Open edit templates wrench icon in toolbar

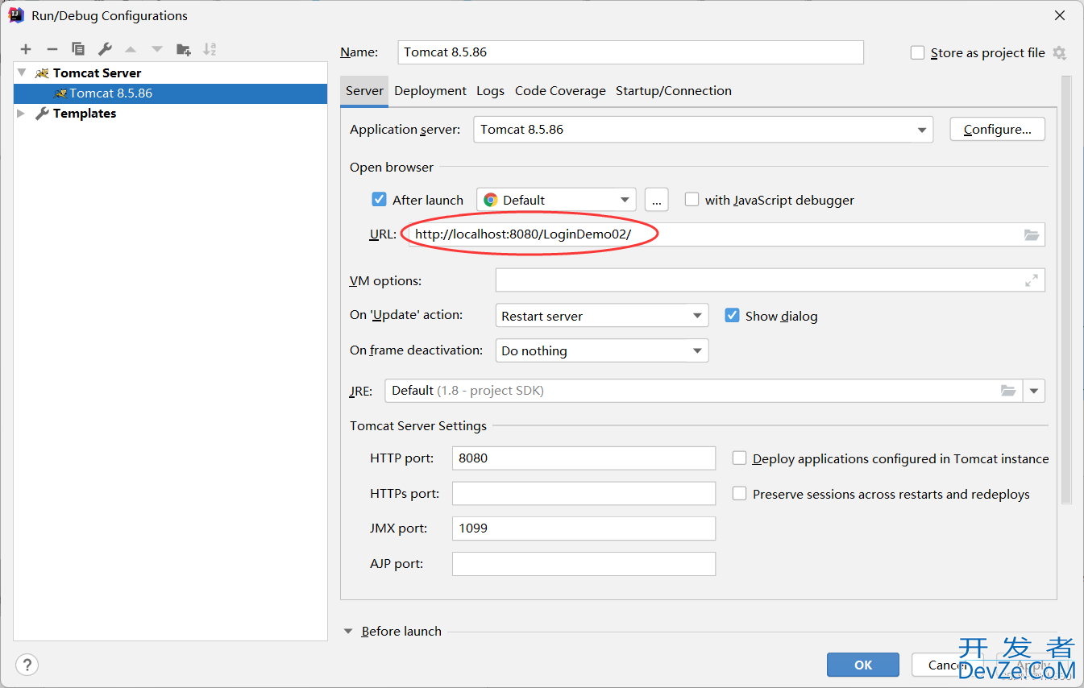point(105,49)
